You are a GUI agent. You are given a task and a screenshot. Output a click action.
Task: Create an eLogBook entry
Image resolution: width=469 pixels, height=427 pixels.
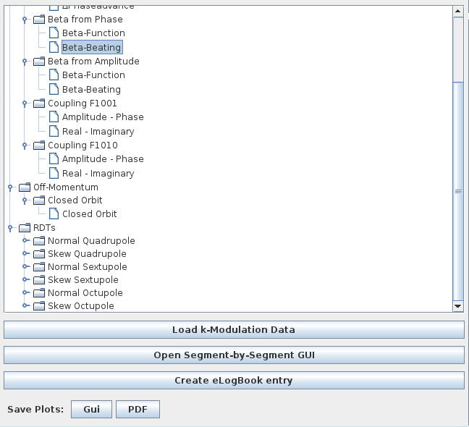(234, 381)
